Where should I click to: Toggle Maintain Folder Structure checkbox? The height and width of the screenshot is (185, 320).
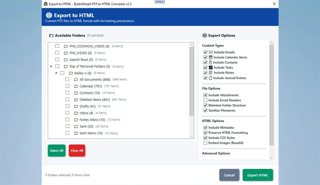[205, 105]
